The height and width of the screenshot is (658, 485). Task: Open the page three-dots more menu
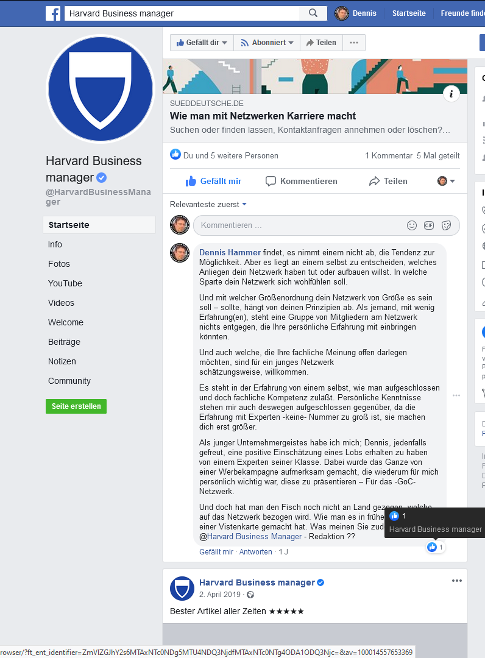353,43
